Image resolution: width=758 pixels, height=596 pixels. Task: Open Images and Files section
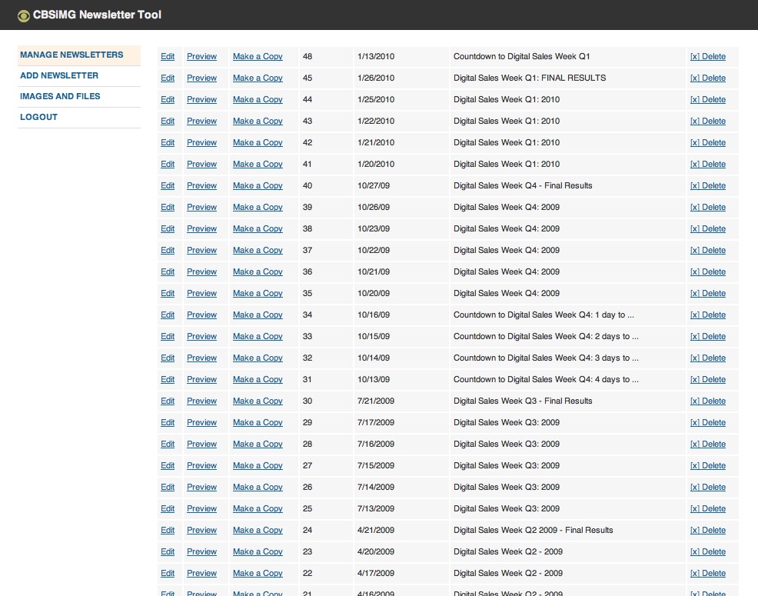point(60,97)
